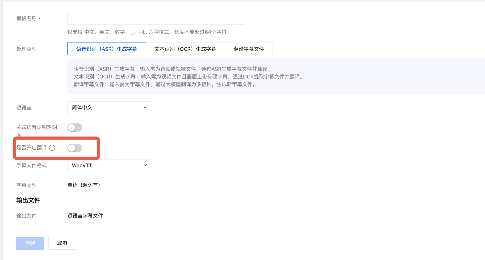The image size is (485, 260).
Task: Choose the 翻译字幕文件 processing type
Action: [x=249, y=49]
